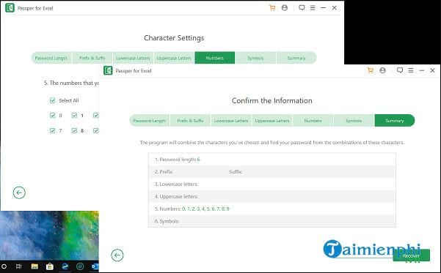Toggle the Select All checkbox
Image resolution: width=441 pixels, height=273 pixels.
tap(52, 100)
